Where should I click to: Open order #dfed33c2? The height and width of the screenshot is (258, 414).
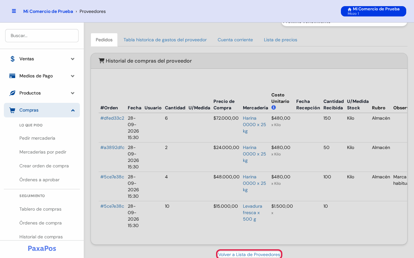pos(112,118)
